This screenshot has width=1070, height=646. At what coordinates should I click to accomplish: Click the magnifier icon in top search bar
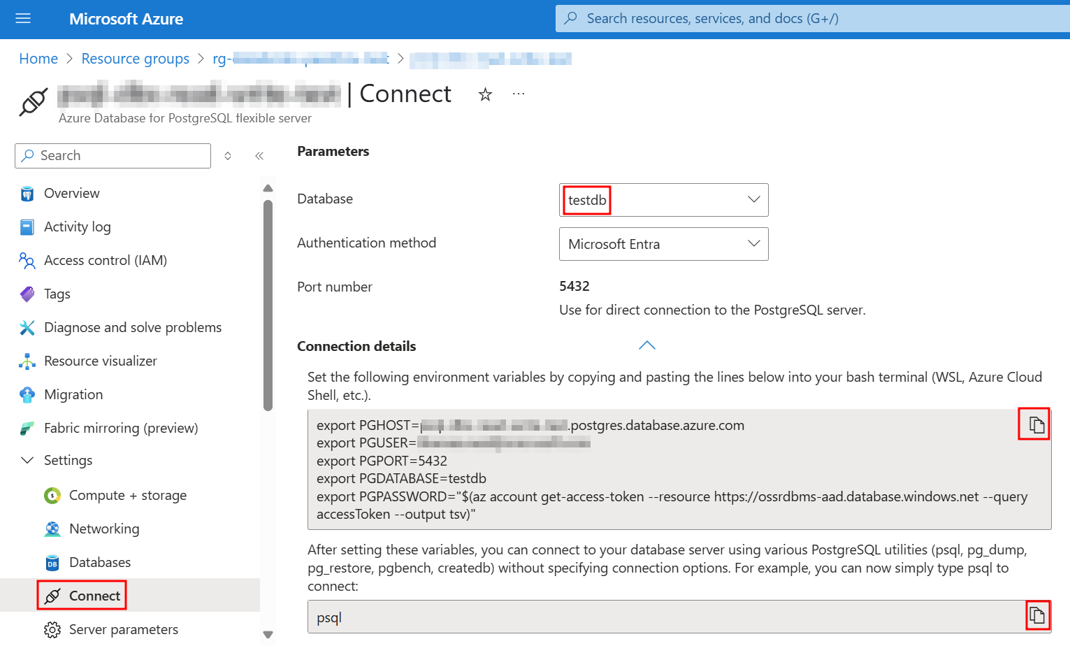pyautogui.click(x=570, y=18)
